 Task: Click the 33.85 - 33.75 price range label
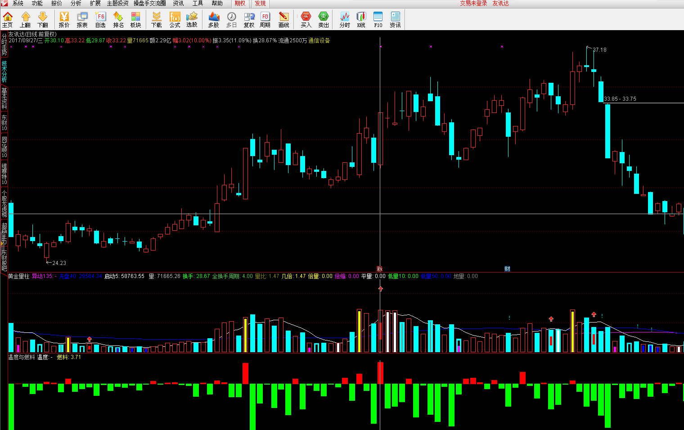click(x=620, y=99)
